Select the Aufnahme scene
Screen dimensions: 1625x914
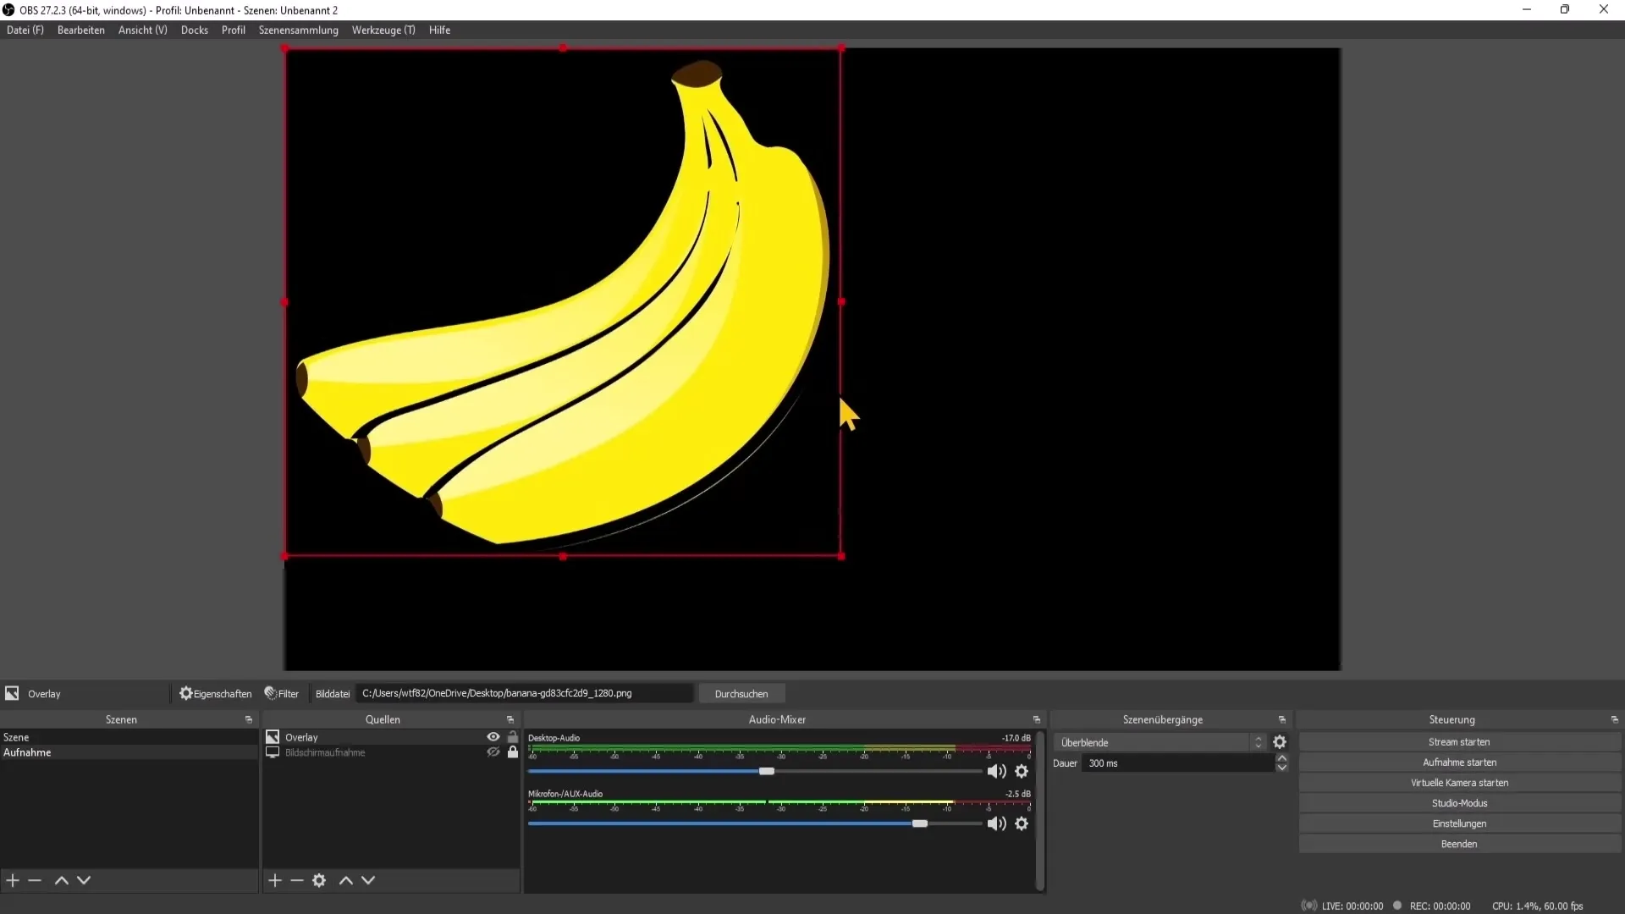point(129,752)
